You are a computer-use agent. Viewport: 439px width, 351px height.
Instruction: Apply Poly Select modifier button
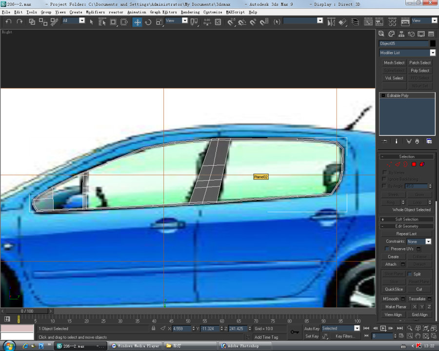click(x=419, y=71)
